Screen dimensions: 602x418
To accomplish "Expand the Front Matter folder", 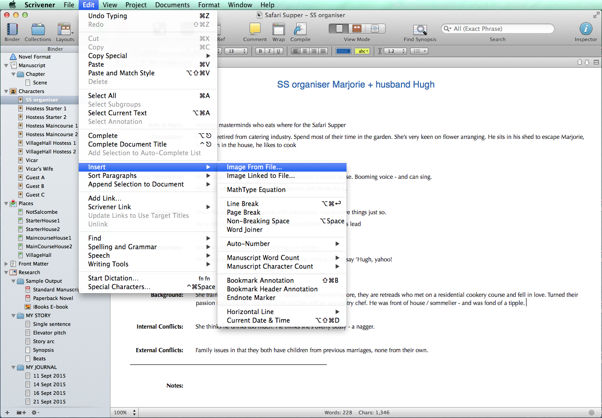I will click(6, 264).
